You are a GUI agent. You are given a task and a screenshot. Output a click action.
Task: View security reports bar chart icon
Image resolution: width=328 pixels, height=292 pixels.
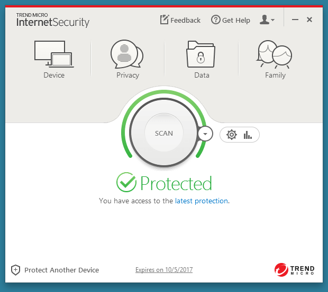coord(248,135)
